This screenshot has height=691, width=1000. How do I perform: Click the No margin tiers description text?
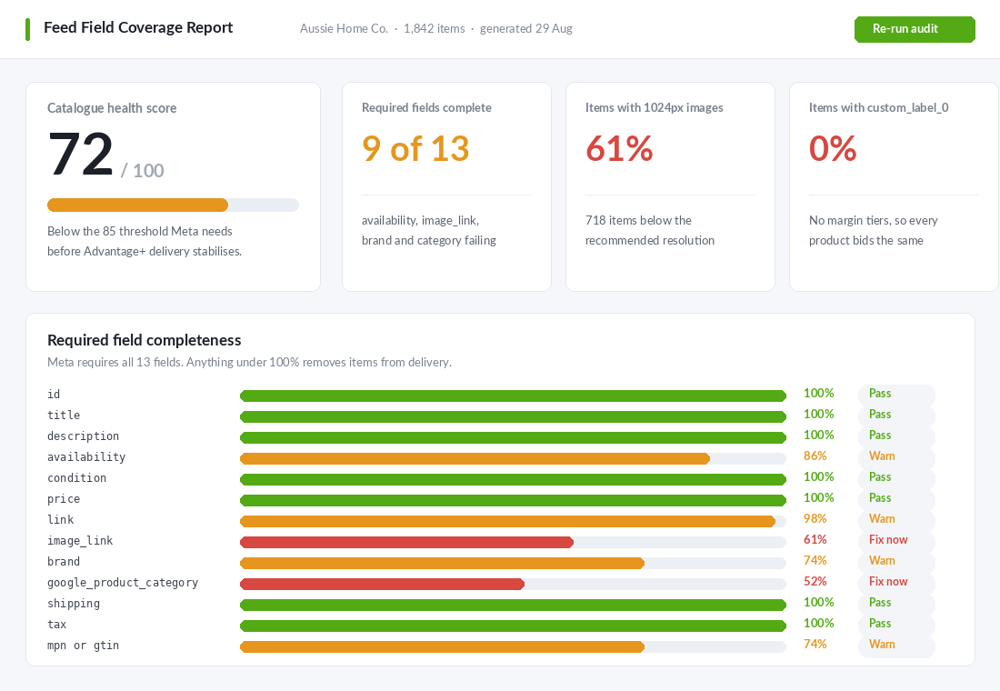tap(873, 230)
